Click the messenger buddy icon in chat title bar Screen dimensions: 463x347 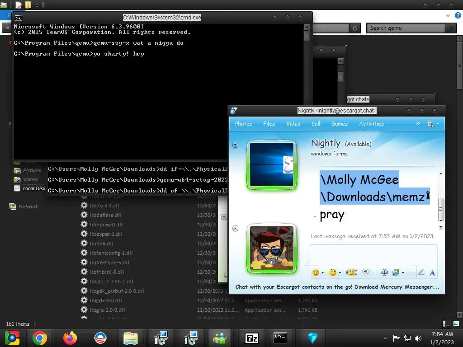click(x=234, y=111)
